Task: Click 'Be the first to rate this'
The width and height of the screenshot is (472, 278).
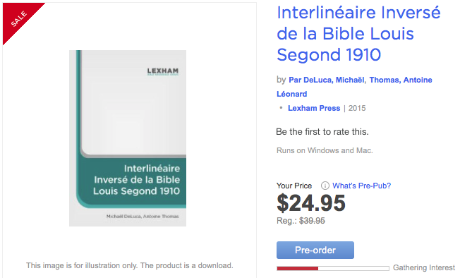Action: (322, 132)
